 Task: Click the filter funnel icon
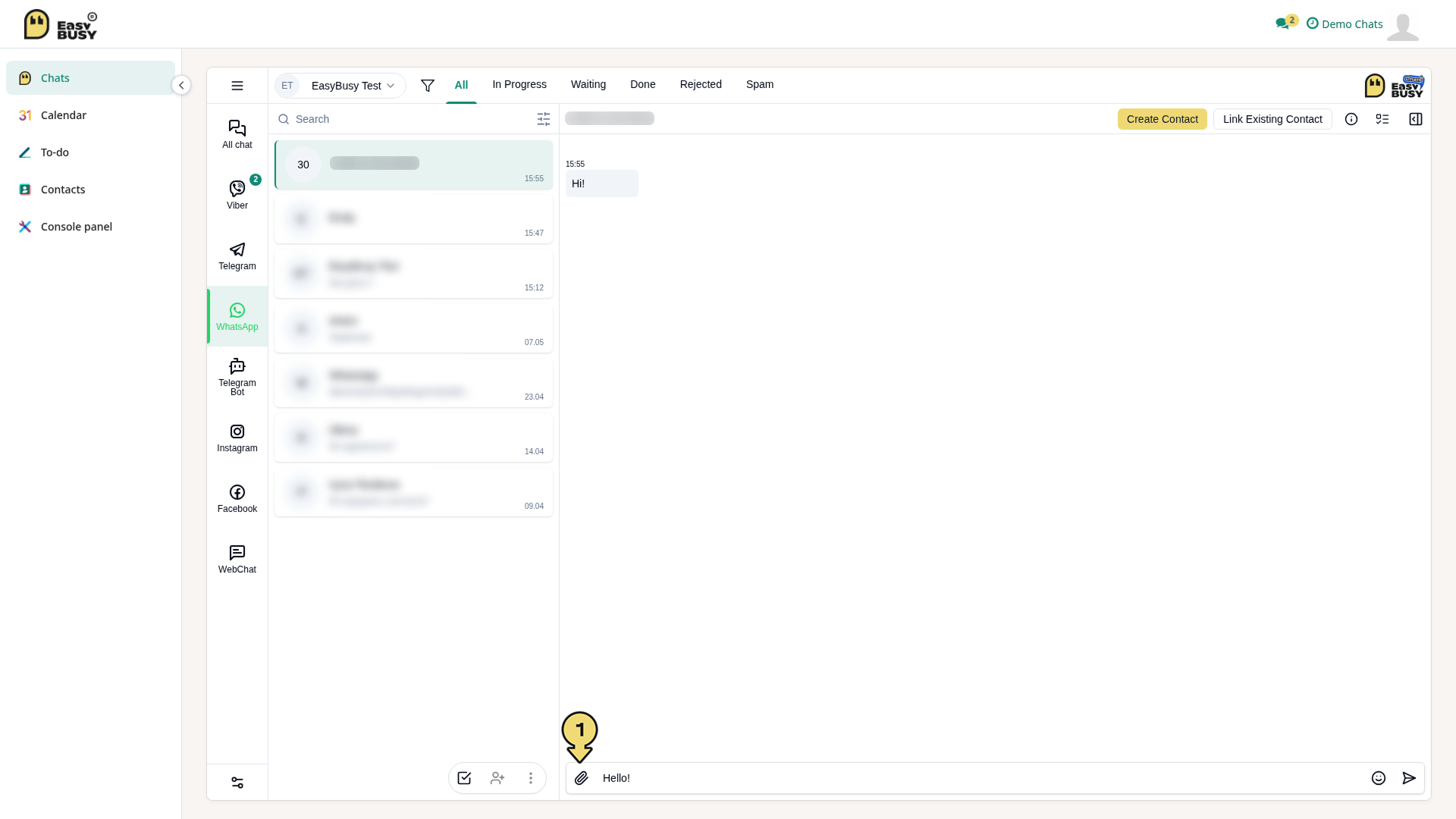pyautogui.click(x=428, y=86)
